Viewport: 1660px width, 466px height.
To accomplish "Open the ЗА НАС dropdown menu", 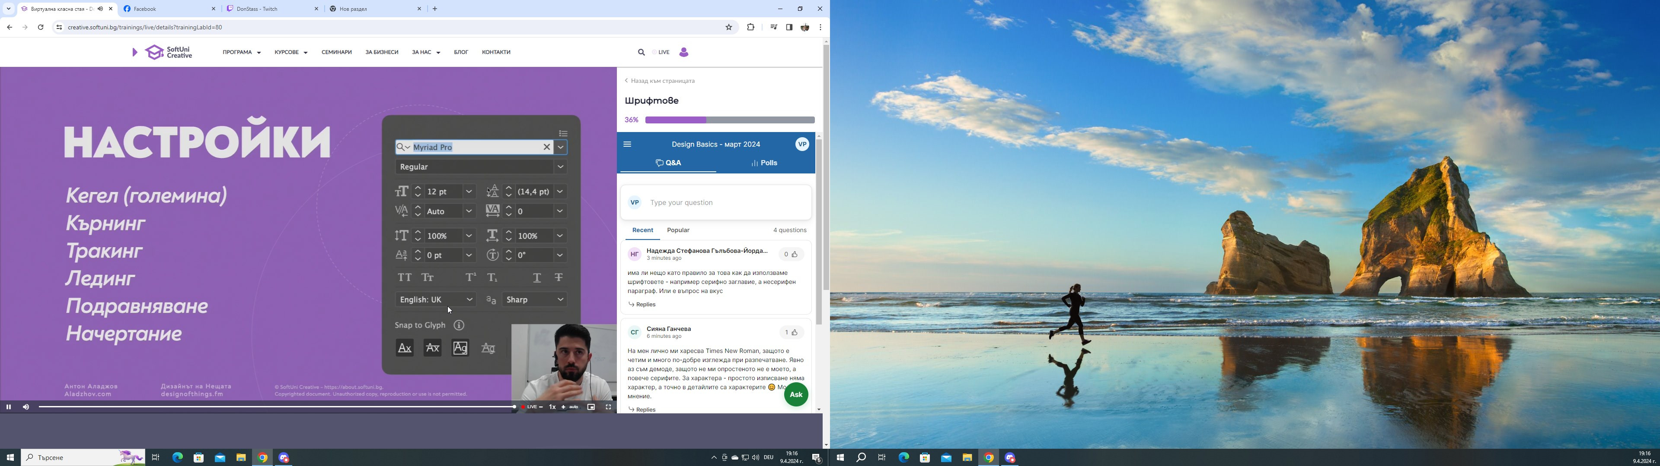I will click(426, 52).
